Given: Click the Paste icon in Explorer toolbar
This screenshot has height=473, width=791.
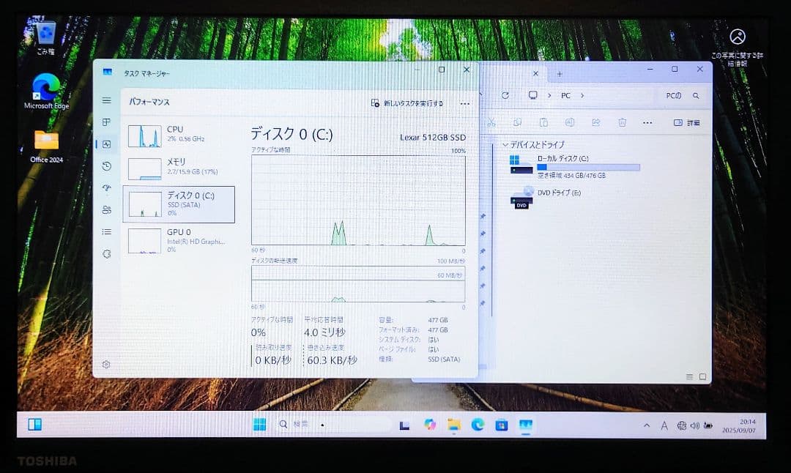Looking at the screenshot, I should (545, 122).
